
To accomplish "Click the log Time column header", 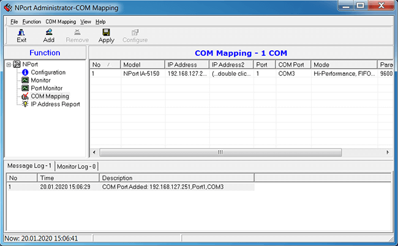I will 69,178.
